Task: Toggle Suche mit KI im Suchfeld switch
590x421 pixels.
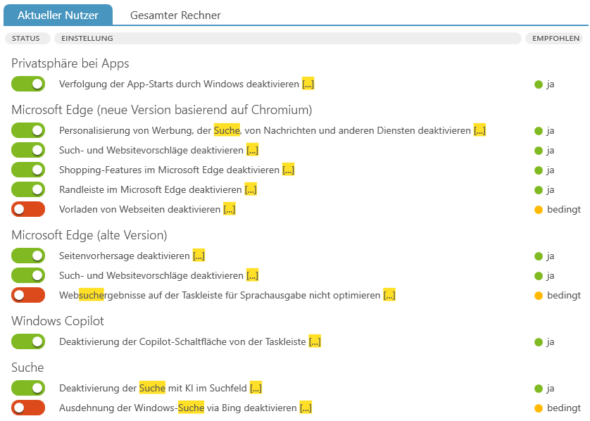Action: [x=28, y=388]
